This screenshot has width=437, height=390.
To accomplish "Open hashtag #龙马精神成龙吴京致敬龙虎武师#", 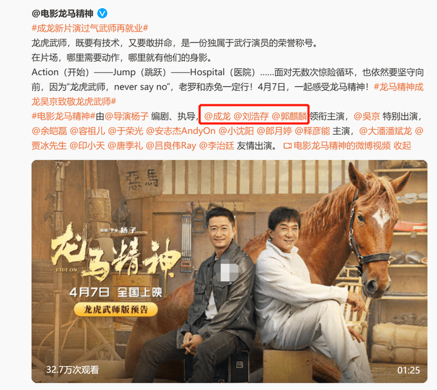I will (227, 94).
